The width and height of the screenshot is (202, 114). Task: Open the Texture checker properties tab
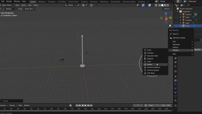tap(175, 105)
